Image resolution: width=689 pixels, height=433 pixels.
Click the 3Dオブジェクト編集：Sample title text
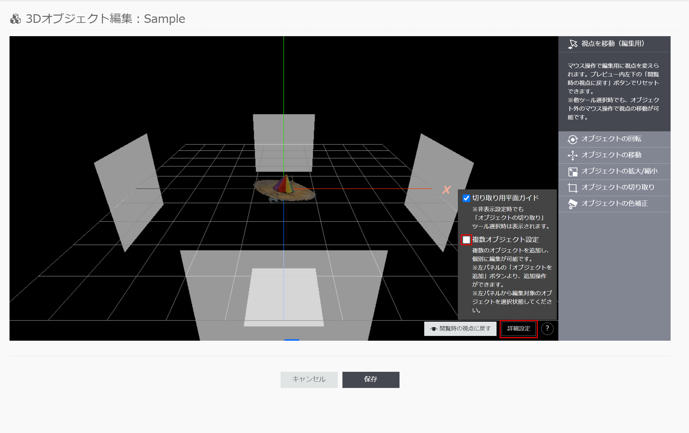click(105, 19)
